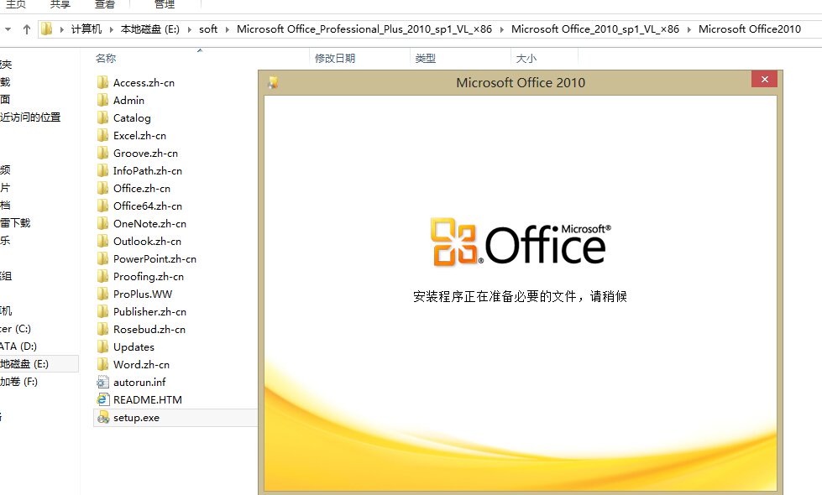This screenshot has width=822, height=495.
Task: Click the Office 2010 setup title icon
Action: (273, 82)
